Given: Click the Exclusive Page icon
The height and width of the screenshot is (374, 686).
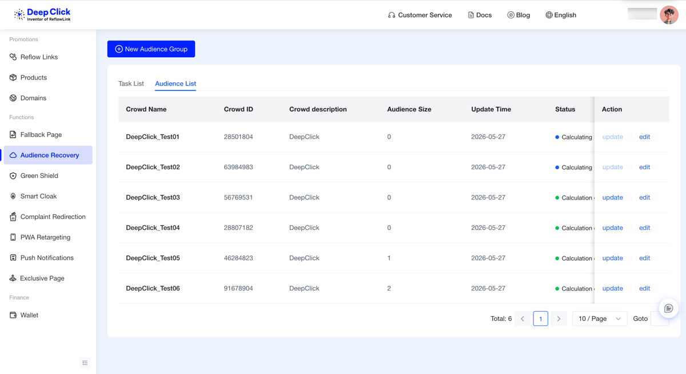Looking at the screenshot, I should click(13, 278).
